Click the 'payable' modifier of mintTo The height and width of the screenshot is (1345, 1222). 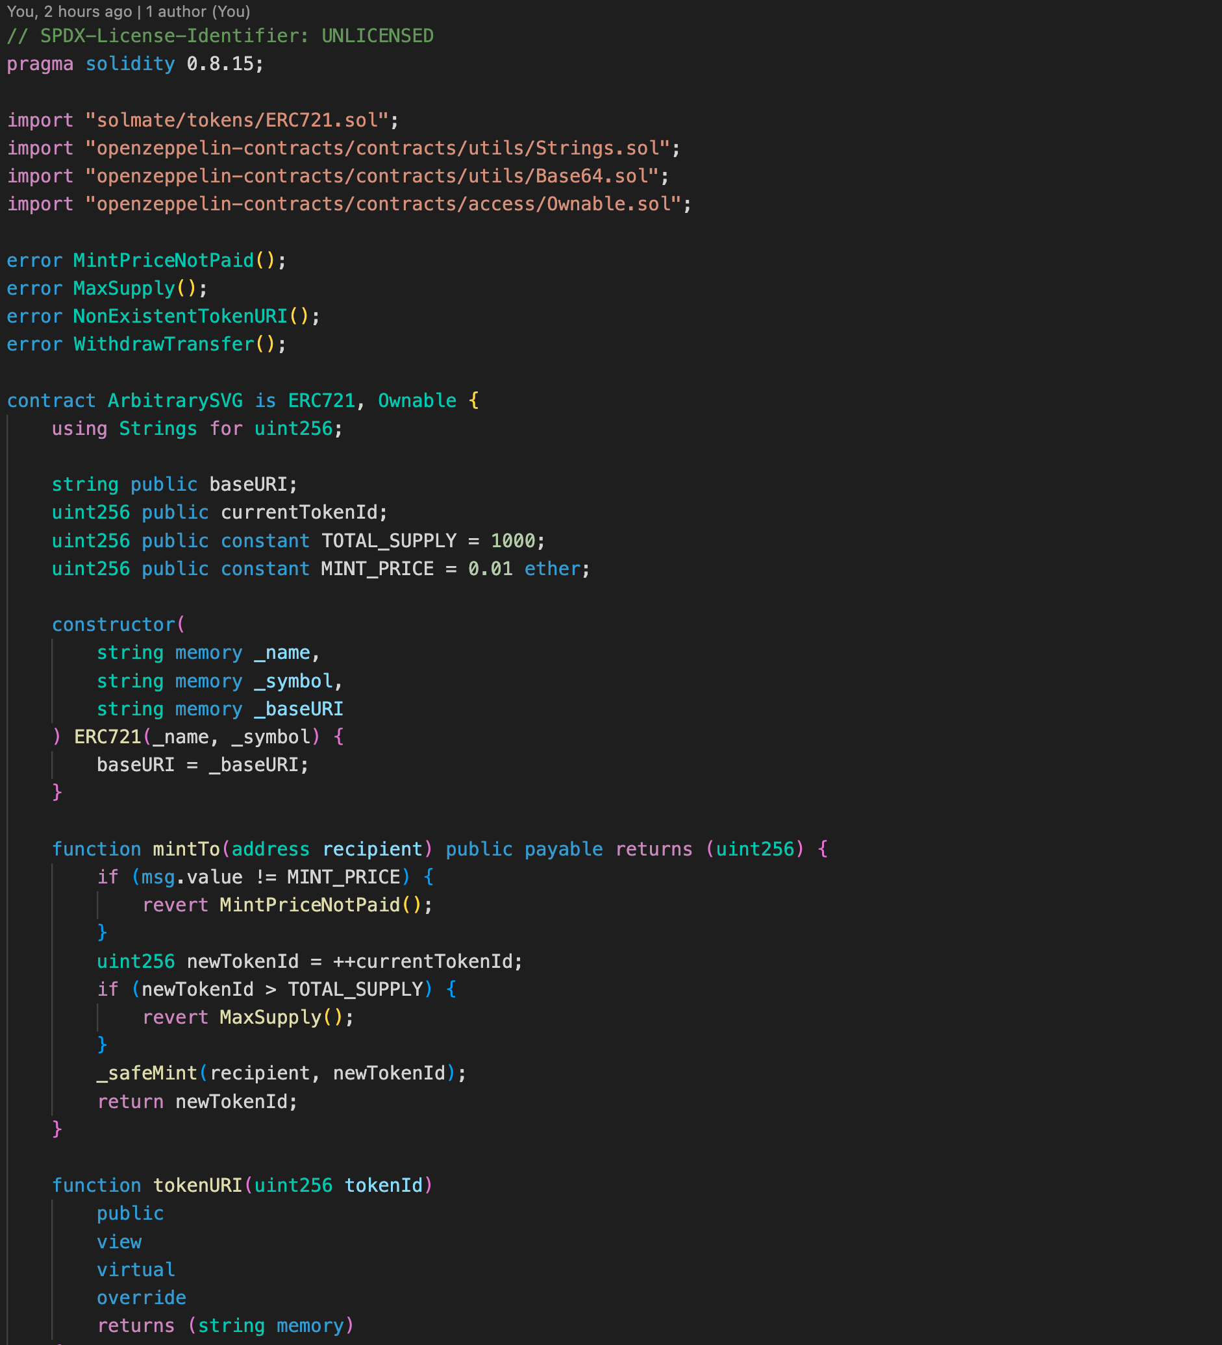[x=564, y=848]
